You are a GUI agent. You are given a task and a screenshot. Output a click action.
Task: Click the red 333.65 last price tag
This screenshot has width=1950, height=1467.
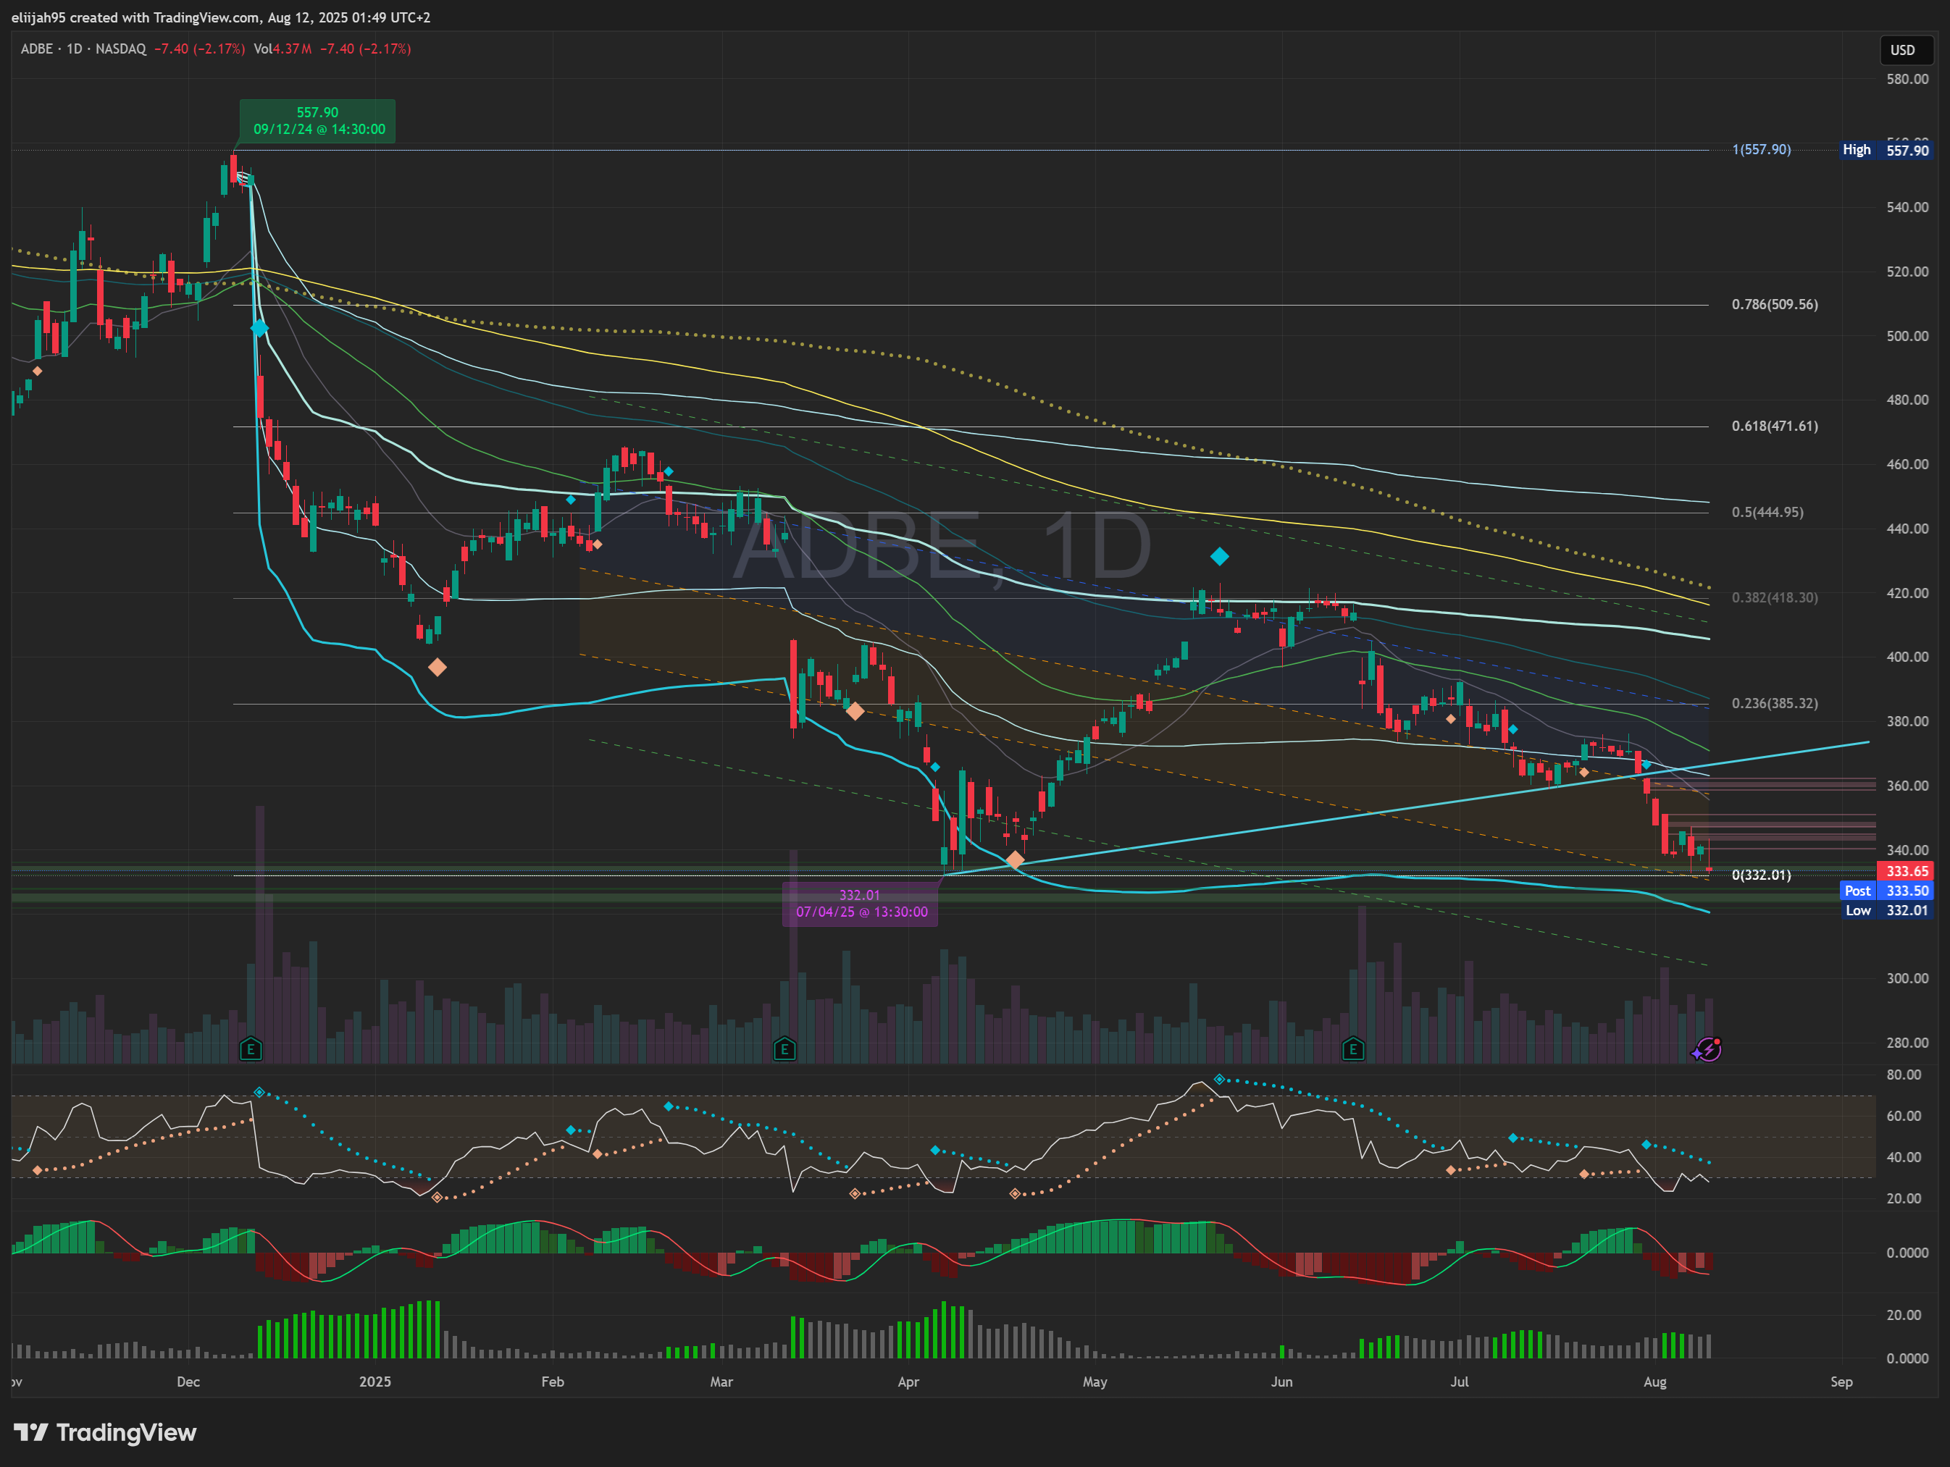(x=1906, y=870)
